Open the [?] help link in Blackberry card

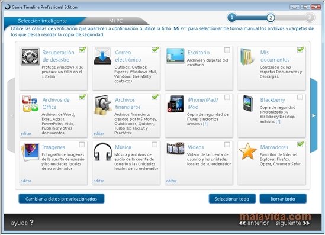pyautogui.click(x=278, y=121)
